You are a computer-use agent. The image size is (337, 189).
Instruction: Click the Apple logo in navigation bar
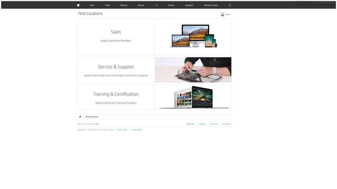click(x=78, y=5)
